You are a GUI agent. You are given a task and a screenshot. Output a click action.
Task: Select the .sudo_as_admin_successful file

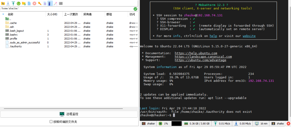[69, 42]
